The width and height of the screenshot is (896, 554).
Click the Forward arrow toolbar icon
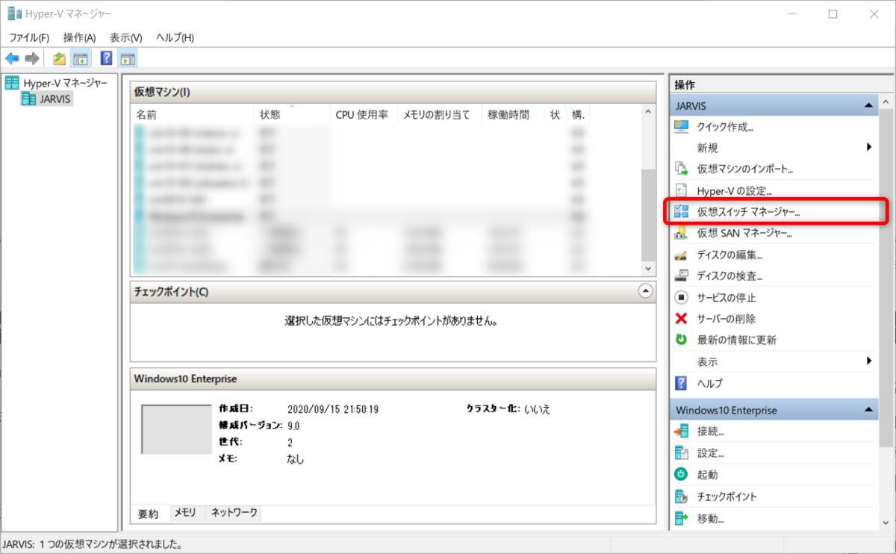point(32,58)
